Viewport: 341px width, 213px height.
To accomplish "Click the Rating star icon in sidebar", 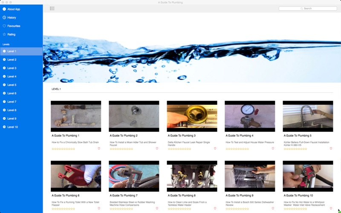I will [4, 35].
